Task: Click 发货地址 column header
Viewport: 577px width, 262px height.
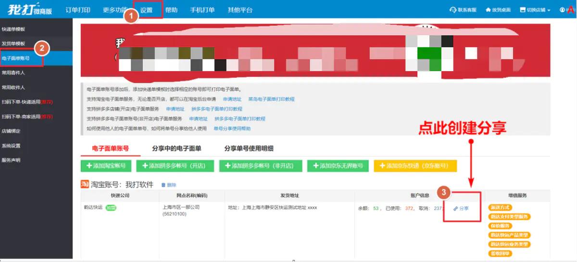Action: pos(289,196)
